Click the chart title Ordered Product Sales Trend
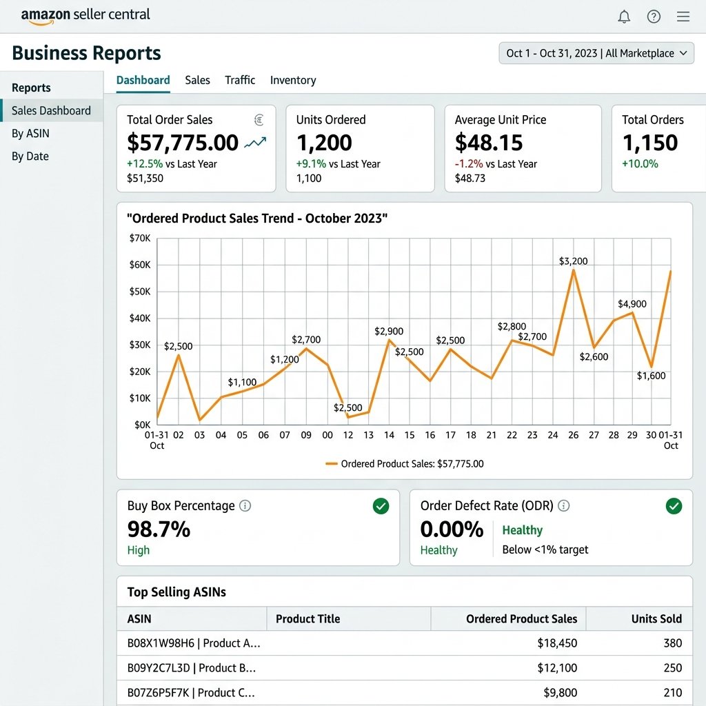This screenshot has width=706, height=706. click(257, 219)
